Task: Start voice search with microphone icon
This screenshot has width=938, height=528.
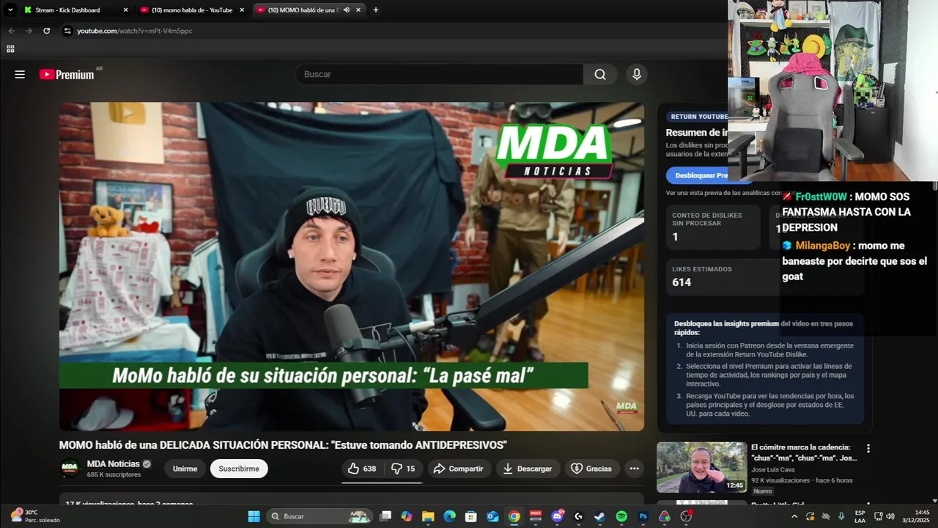Action: click(x=636, y=74)
